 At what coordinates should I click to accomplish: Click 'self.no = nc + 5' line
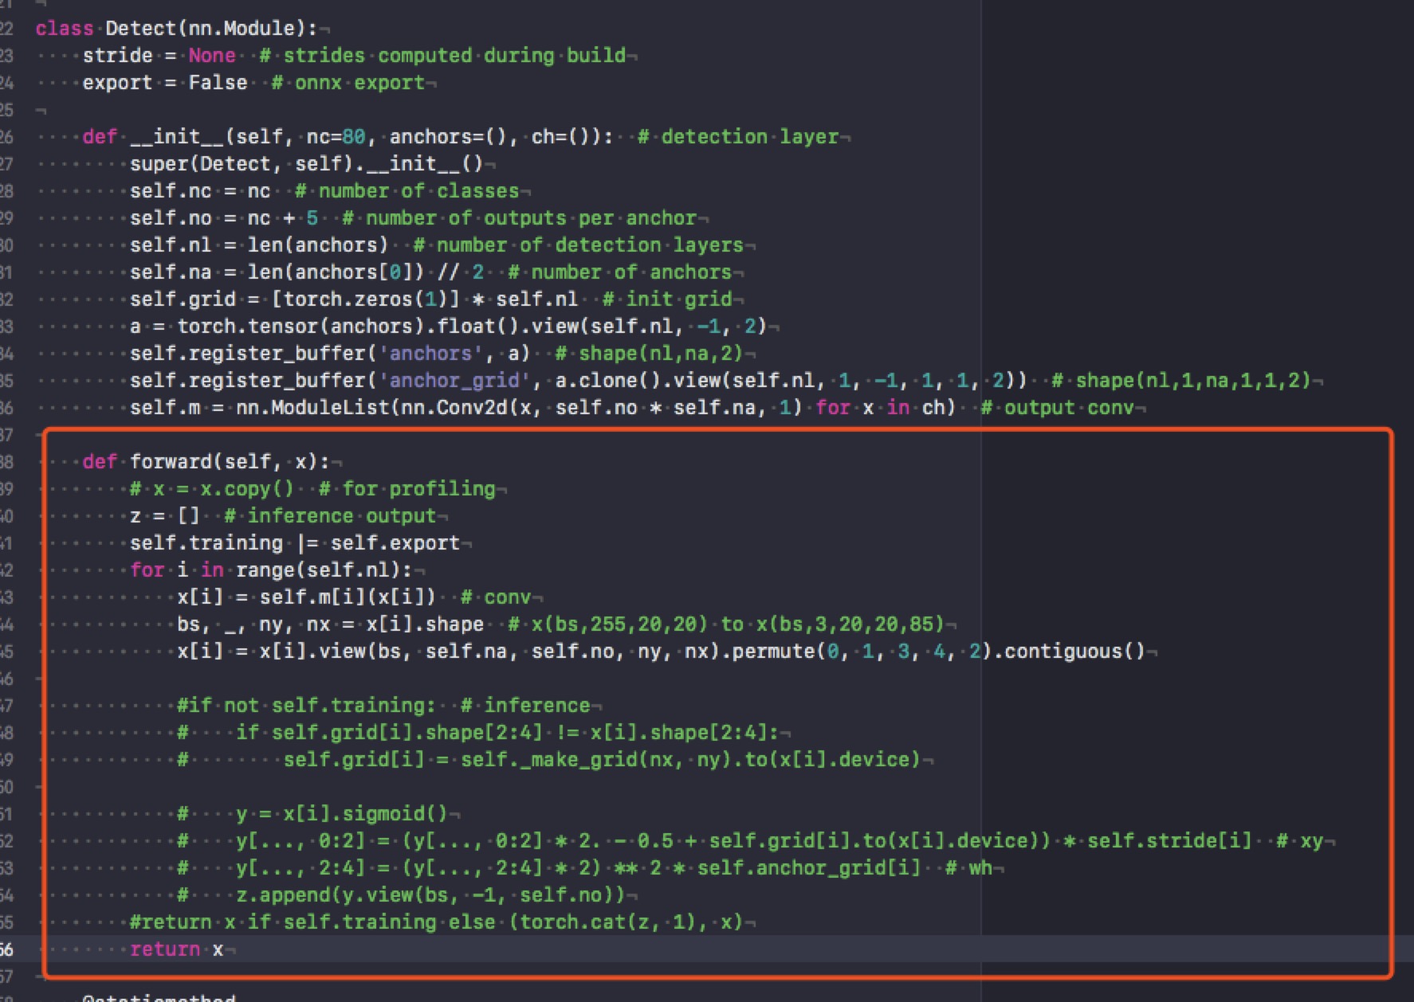coord(413,218)
